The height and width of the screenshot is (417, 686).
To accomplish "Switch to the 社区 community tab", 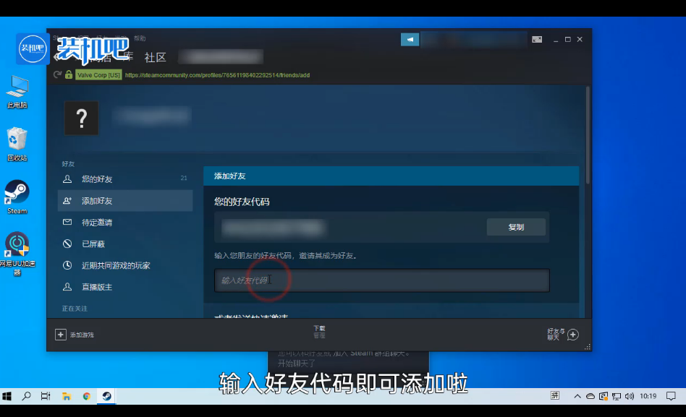I will 155,57.
